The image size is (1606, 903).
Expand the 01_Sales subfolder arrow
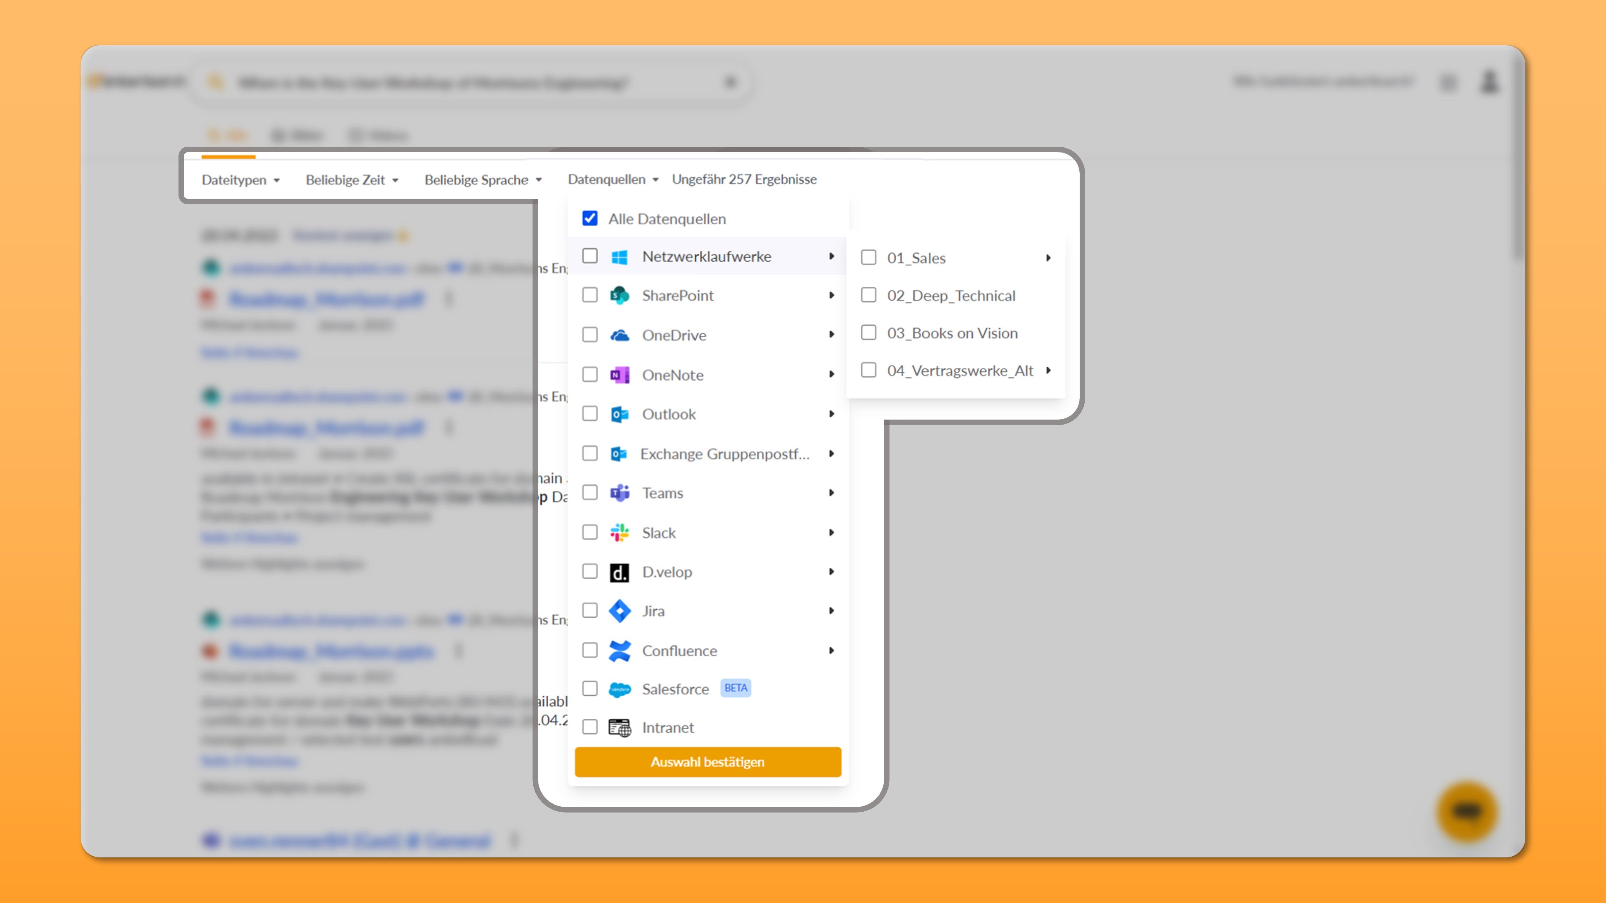click(x=1048, y=258)
